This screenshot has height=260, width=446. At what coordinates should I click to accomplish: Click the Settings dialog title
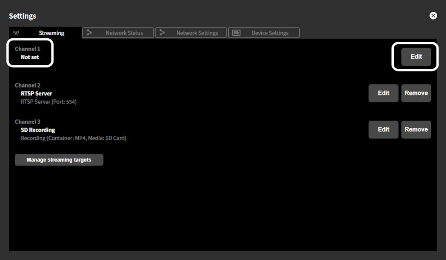coord(22,16)
